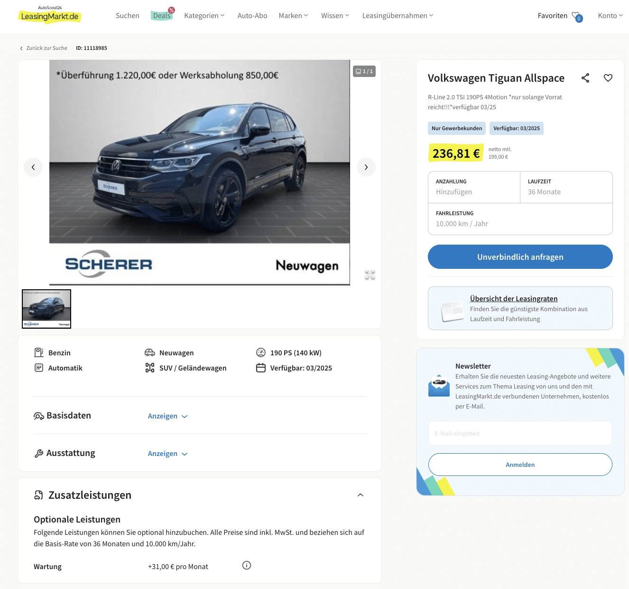Click the Nur Gewerbekunden tag

(457, 128)
